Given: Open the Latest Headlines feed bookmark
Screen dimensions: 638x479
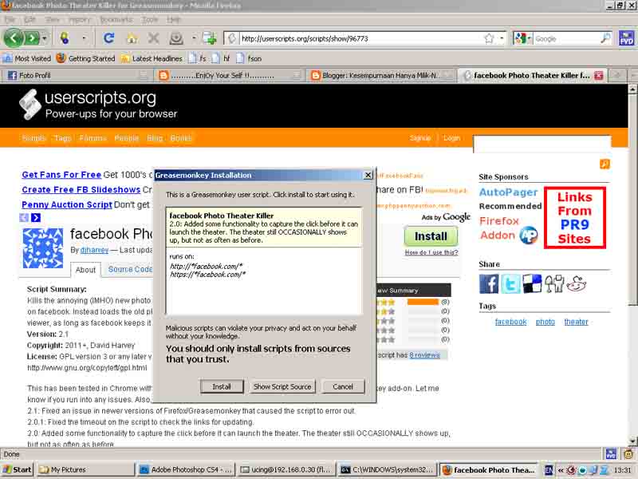Looking at the screenshot, I should coord(152,58).
